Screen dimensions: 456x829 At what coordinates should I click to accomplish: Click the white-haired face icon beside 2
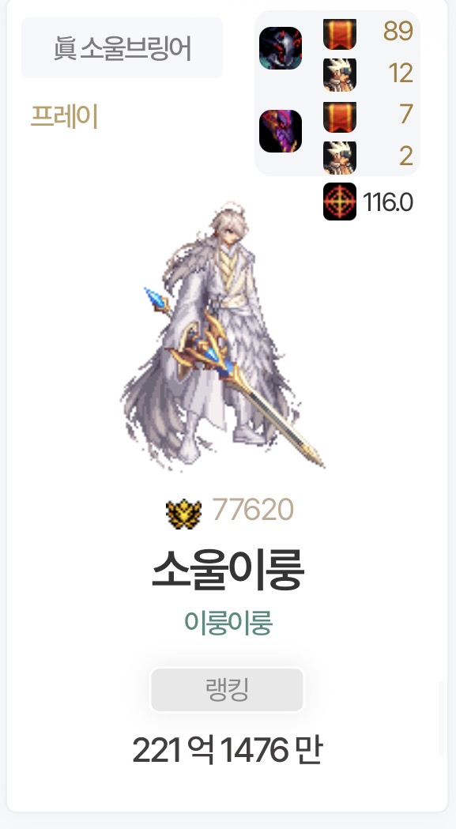[x=340, y=157]
